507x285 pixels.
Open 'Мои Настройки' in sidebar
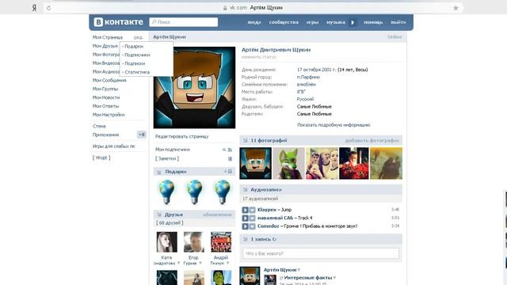109,115
